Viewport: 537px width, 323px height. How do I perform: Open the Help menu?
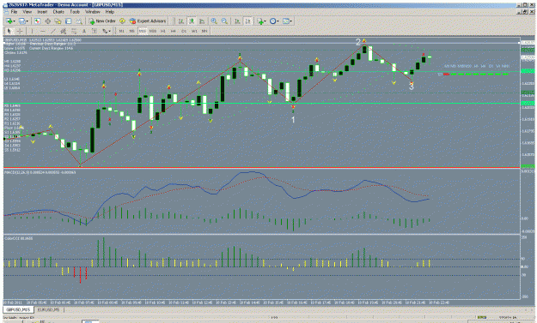point(110,12)
